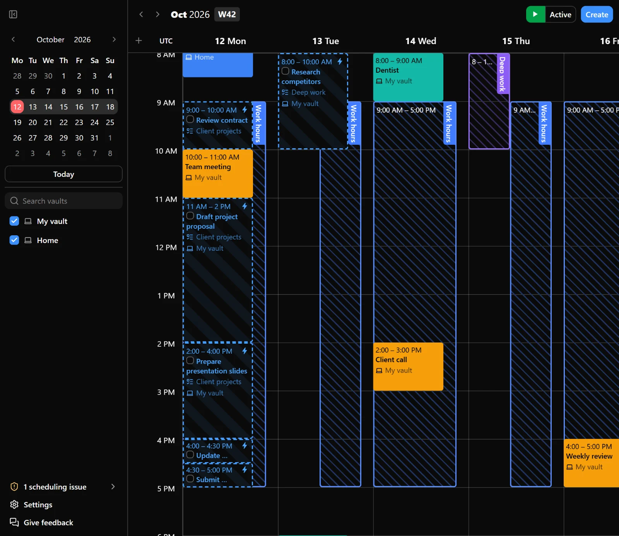
Task: Click the search magnifier icon in vaults search
Action: pyautogui.click(x=14, y=201)
